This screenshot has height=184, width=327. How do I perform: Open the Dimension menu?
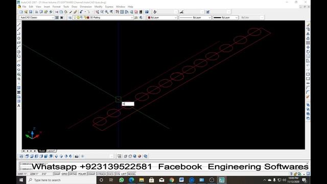click(86, 7)
